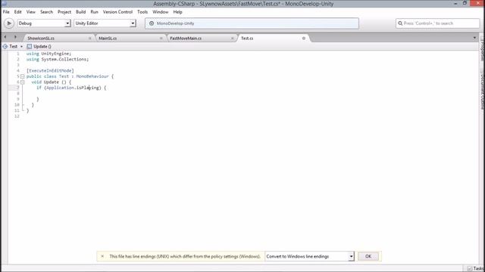The height and width of the screenshot is (272, 485).
Task: Click the 'using System.Collections;' line
Action: coord(58,59)
